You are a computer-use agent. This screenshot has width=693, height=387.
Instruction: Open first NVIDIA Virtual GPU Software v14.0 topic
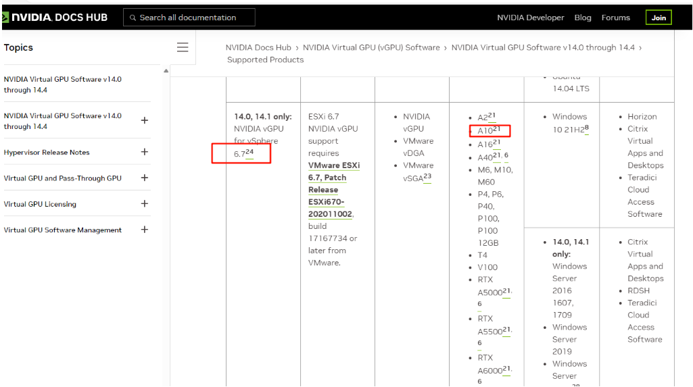(62, 84)
